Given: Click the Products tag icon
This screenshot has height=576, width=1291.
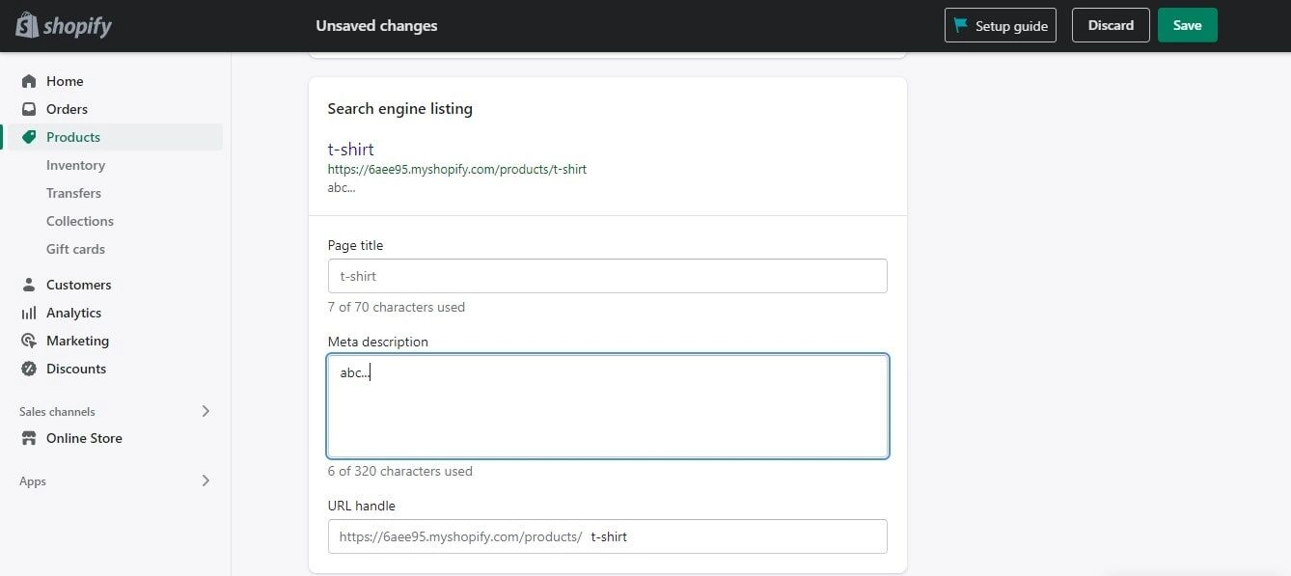Looking at the screenshot, I should pos(30,137).
